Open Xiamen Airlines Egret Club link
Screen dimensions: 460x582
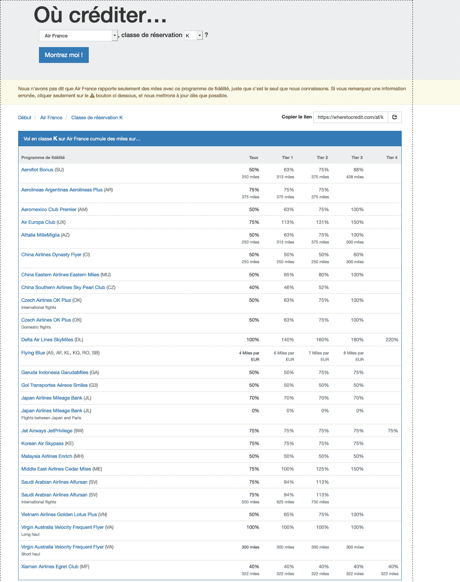(x=50, y=567)
